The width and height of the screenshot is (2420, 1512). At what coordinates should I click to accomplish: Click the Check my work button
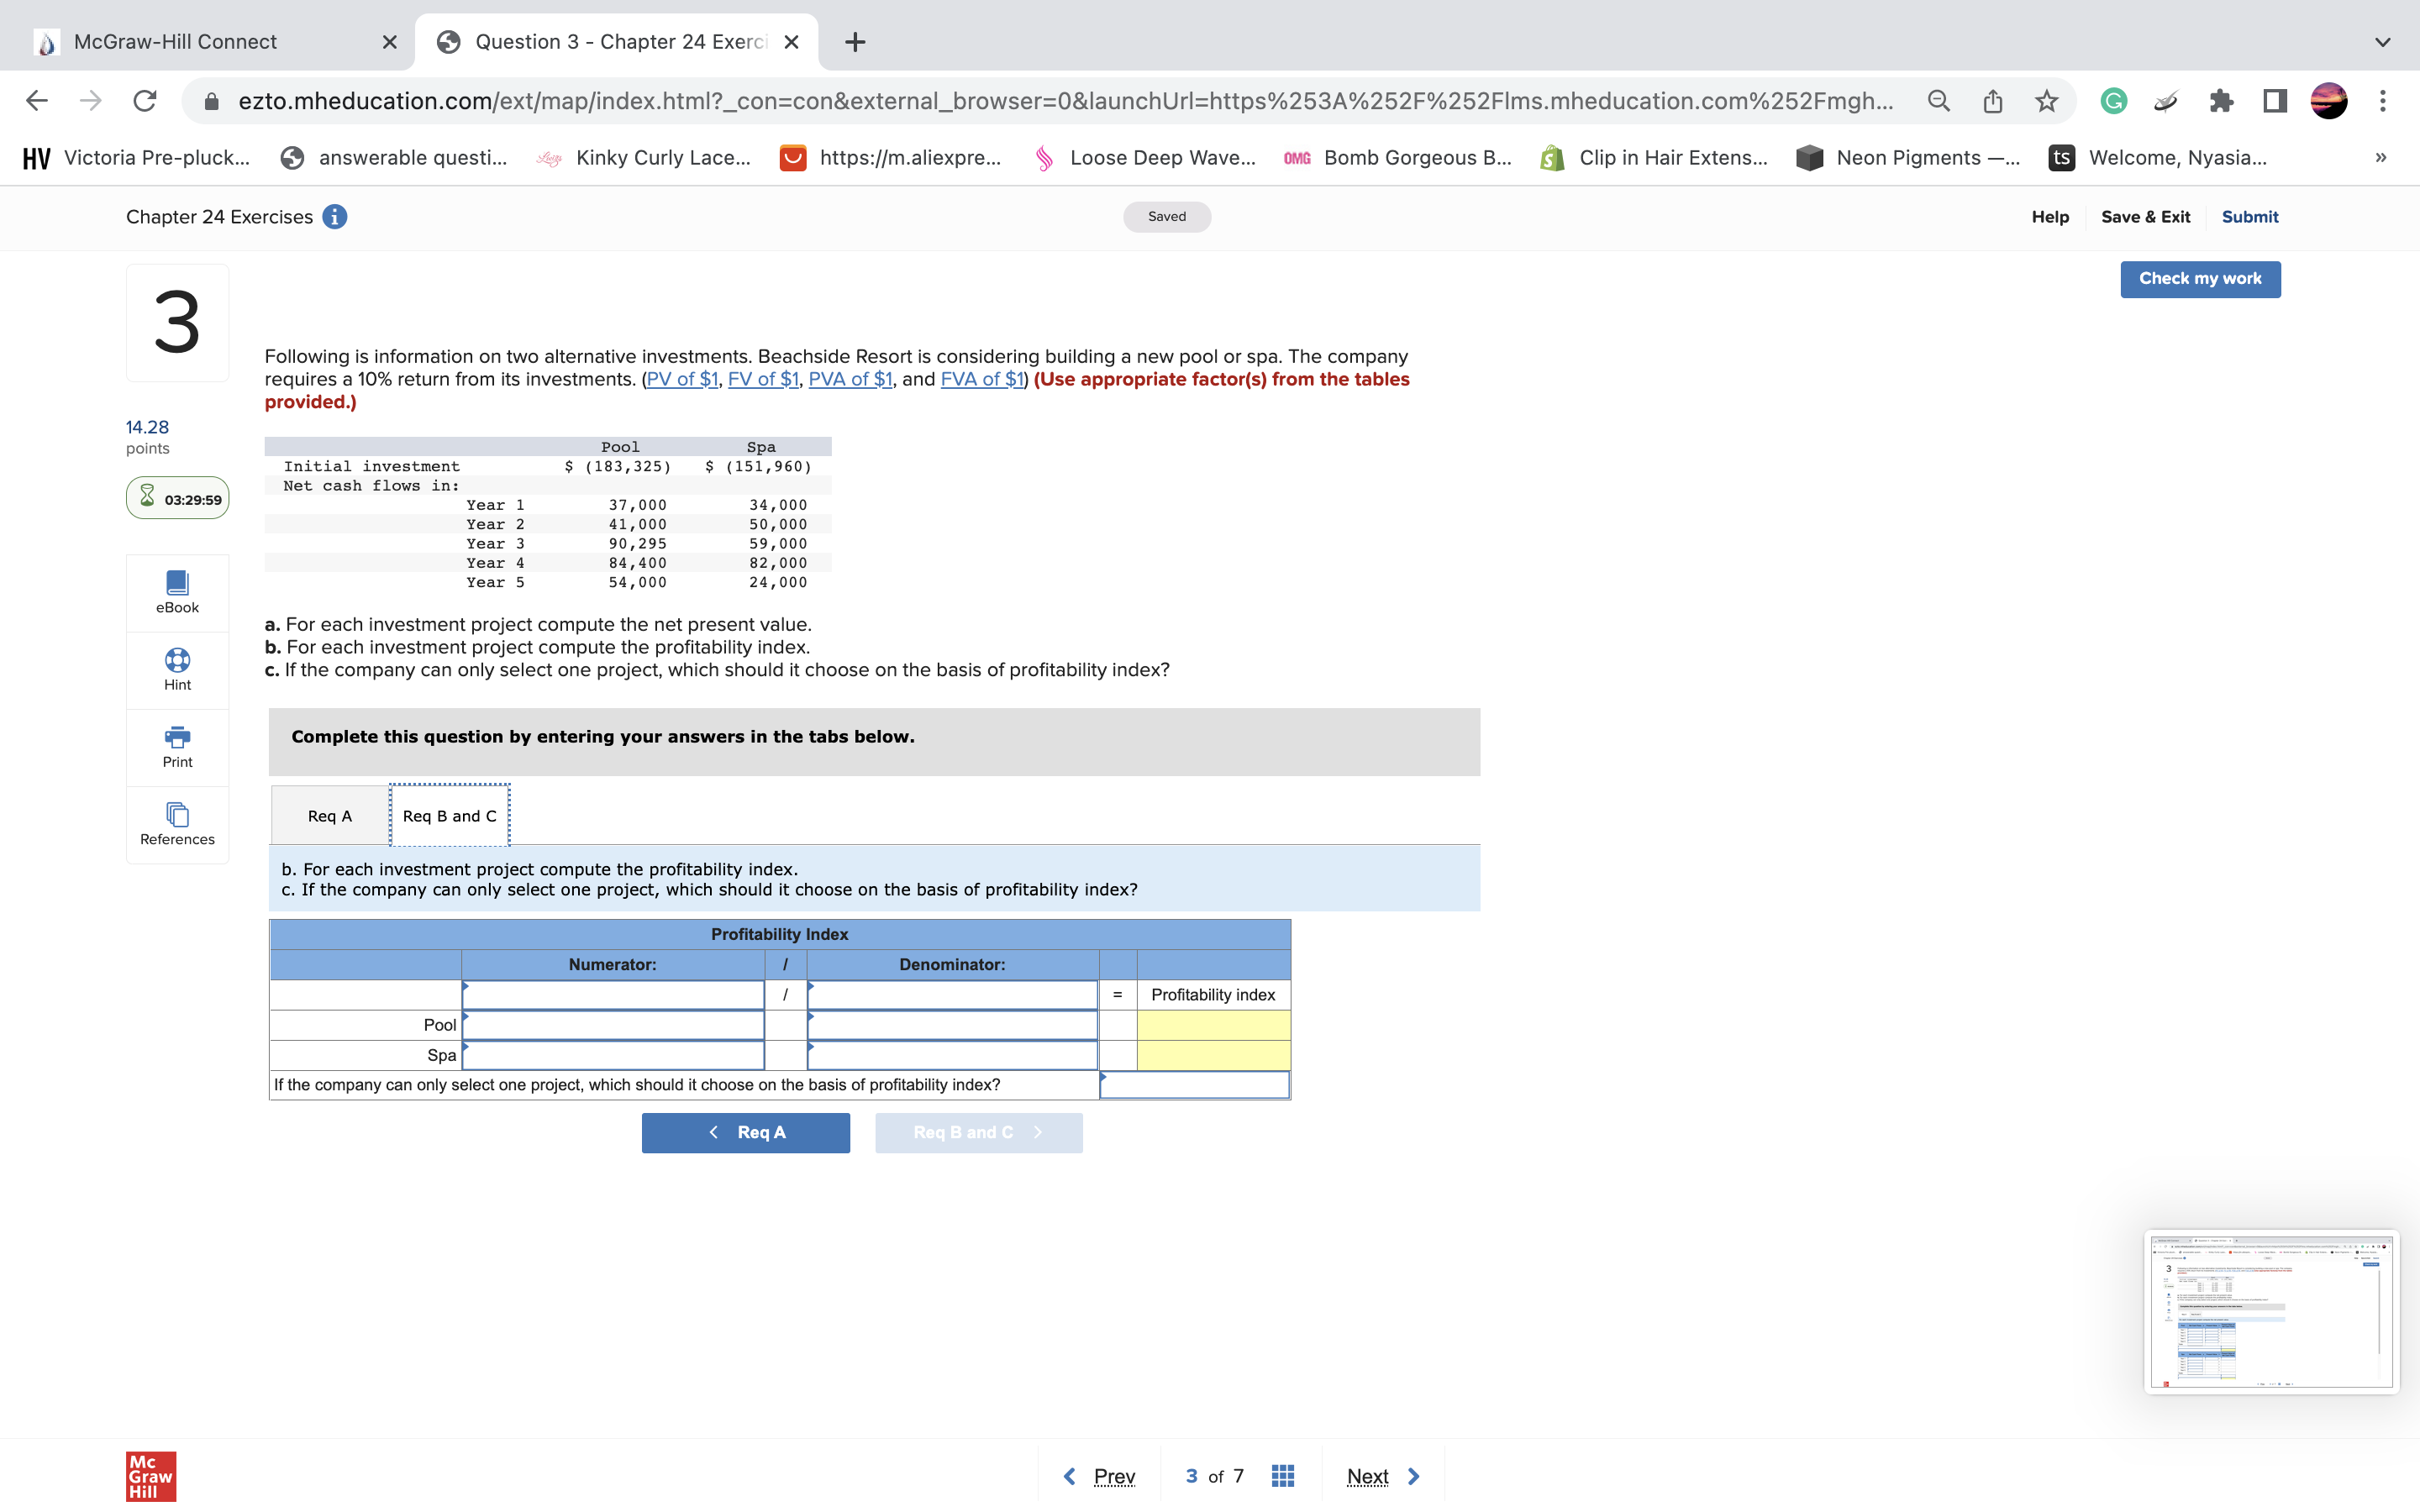pyautogui.click(x=2200, y=279)
